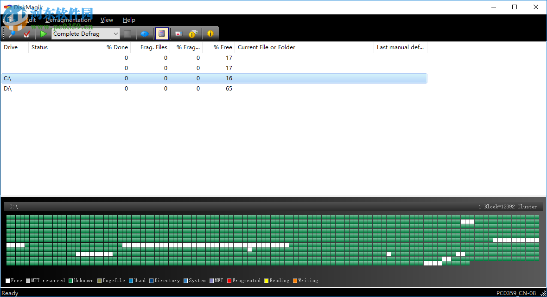Open the About info icon at toolbar end
The height and width of the screenshot is (297, 547).
210,33
